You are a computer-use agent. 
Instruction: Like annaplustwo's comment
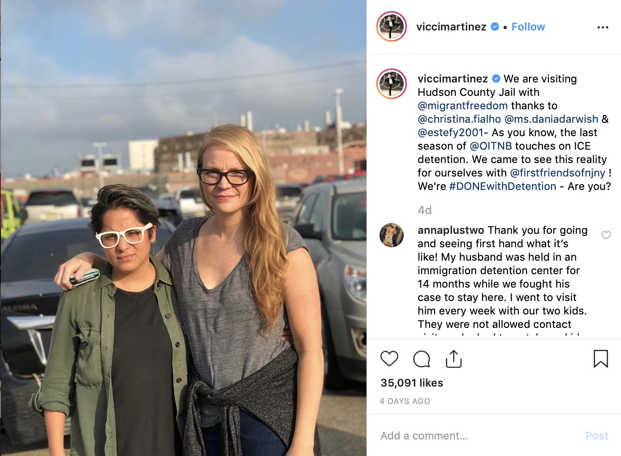click(606, 235)
